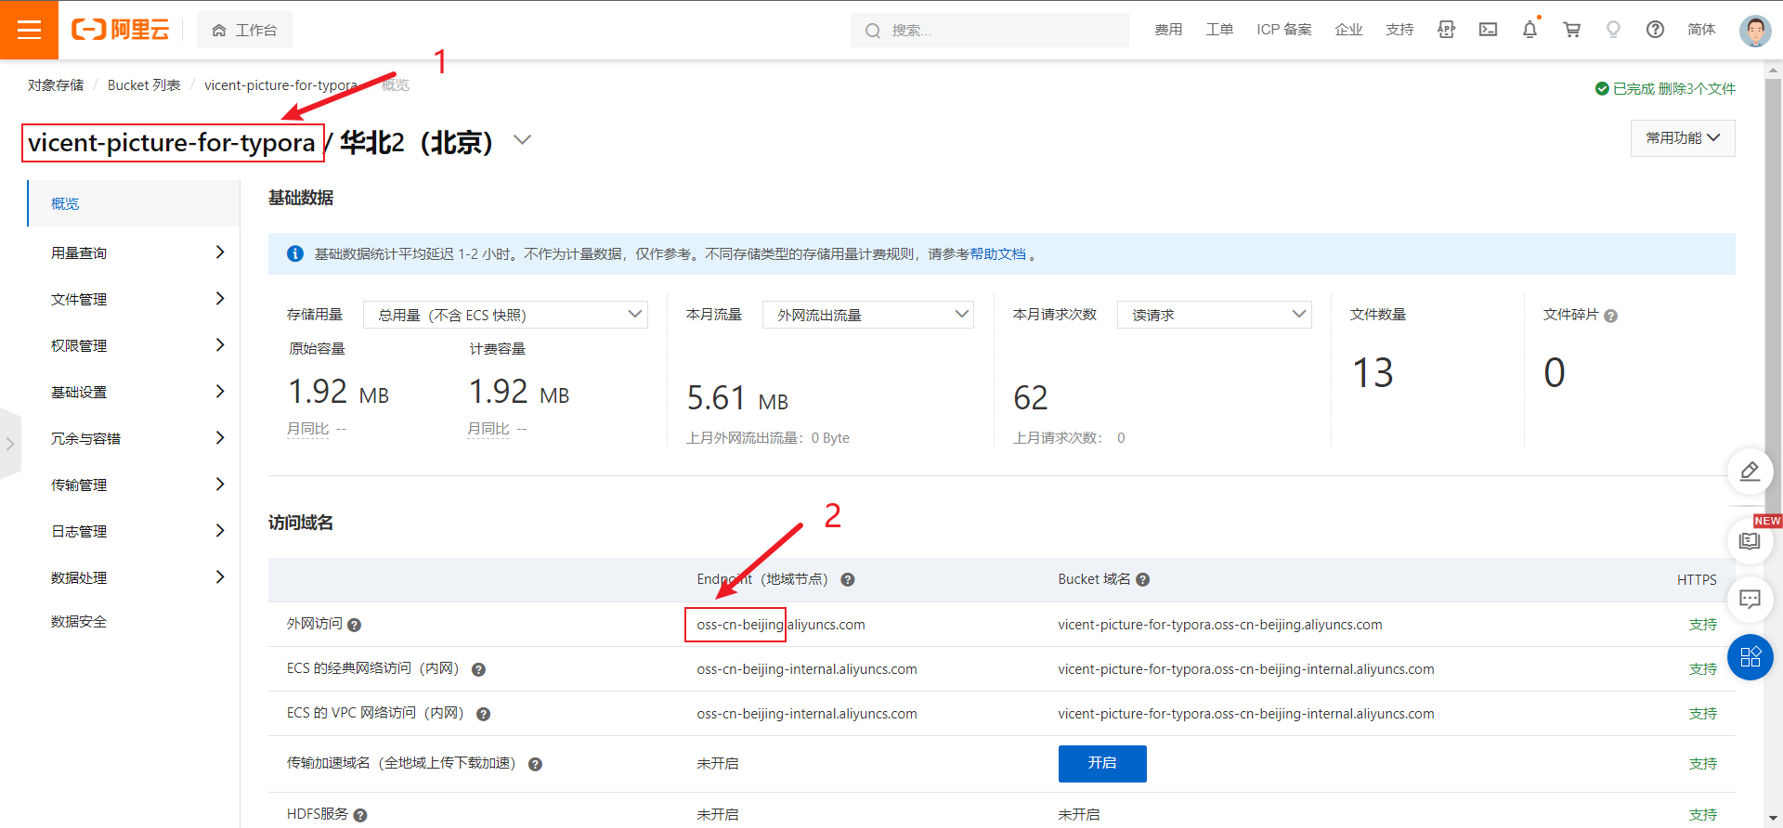Click the 工作台 workbench button

[244, 30]
